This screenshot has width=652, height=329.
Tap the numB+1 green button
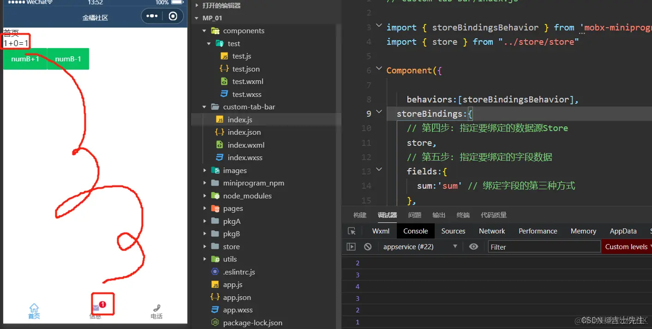pos(25,59)
